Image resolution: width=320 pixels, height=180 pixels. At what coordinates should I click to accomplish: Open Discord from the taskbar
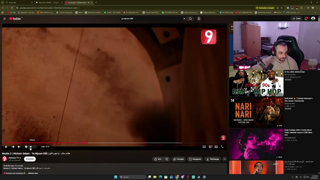tap(182, 177)
